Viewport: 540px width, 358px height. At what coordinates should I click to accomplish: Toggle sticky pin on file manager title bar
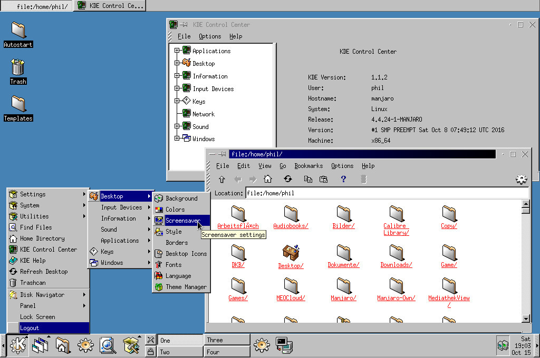tap(222, 154)
